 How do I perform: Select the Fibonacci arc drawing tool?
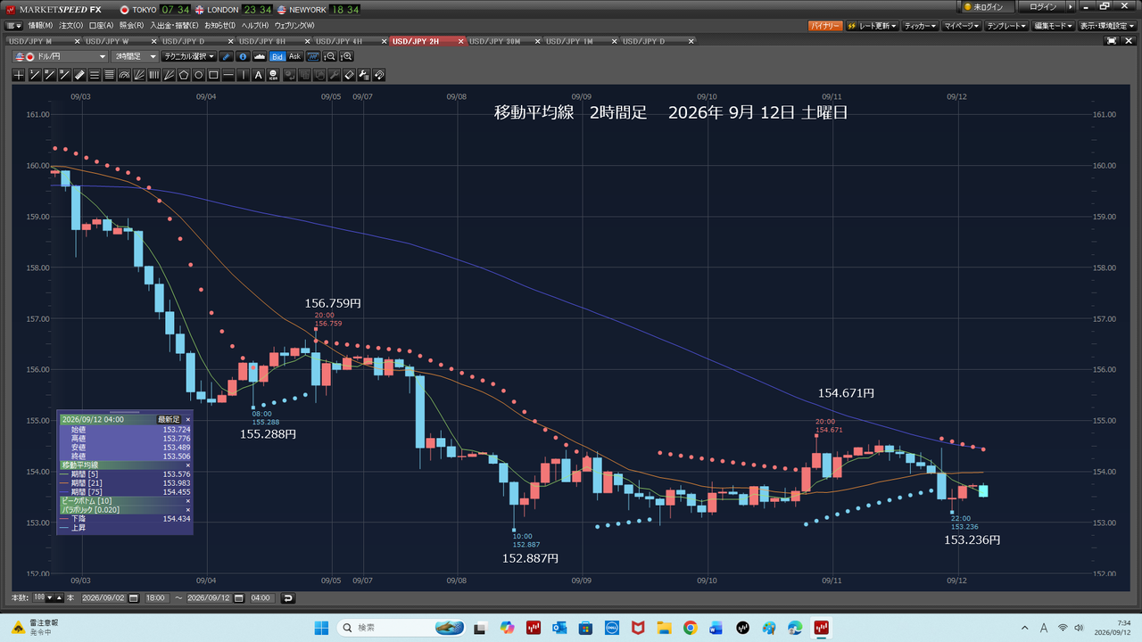[x=124, y=75]
